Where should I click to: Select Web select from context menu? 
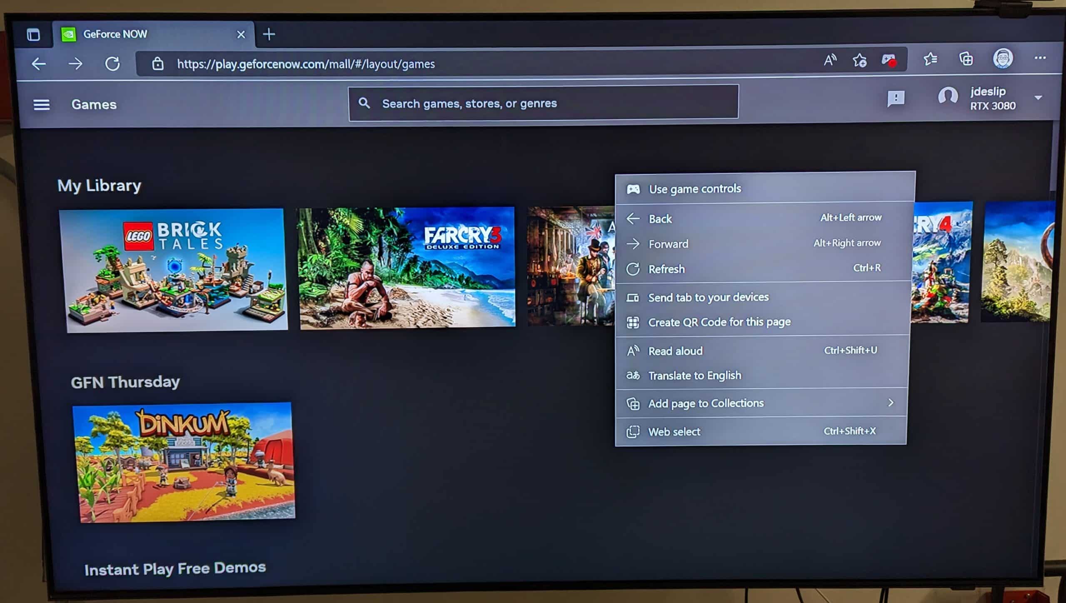tap(674, 431)
